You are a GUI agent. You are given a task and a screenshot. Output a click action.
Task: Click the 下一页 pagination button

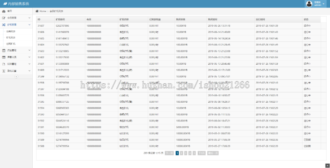[x=169, y=153]
